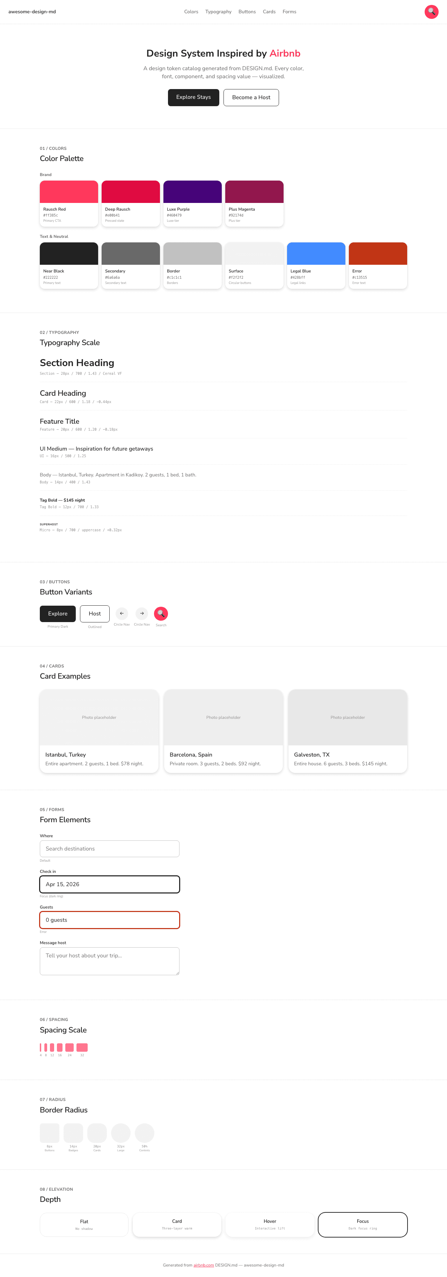Click the Hover interactive lift box
The height and width of the screenshot is (1277, 447).
pyautogui.click(x=270, y=1225)
